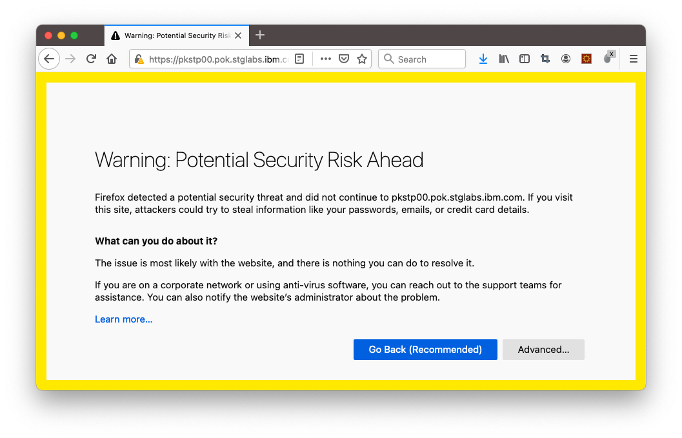Open the Library menu
Screen dimensions: 682x438
point(504,59)
